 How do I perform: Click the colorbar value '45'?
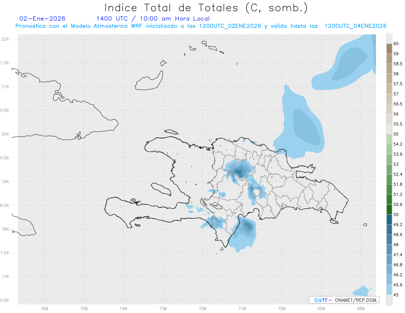pyautogui.click(x=396, y=295)
